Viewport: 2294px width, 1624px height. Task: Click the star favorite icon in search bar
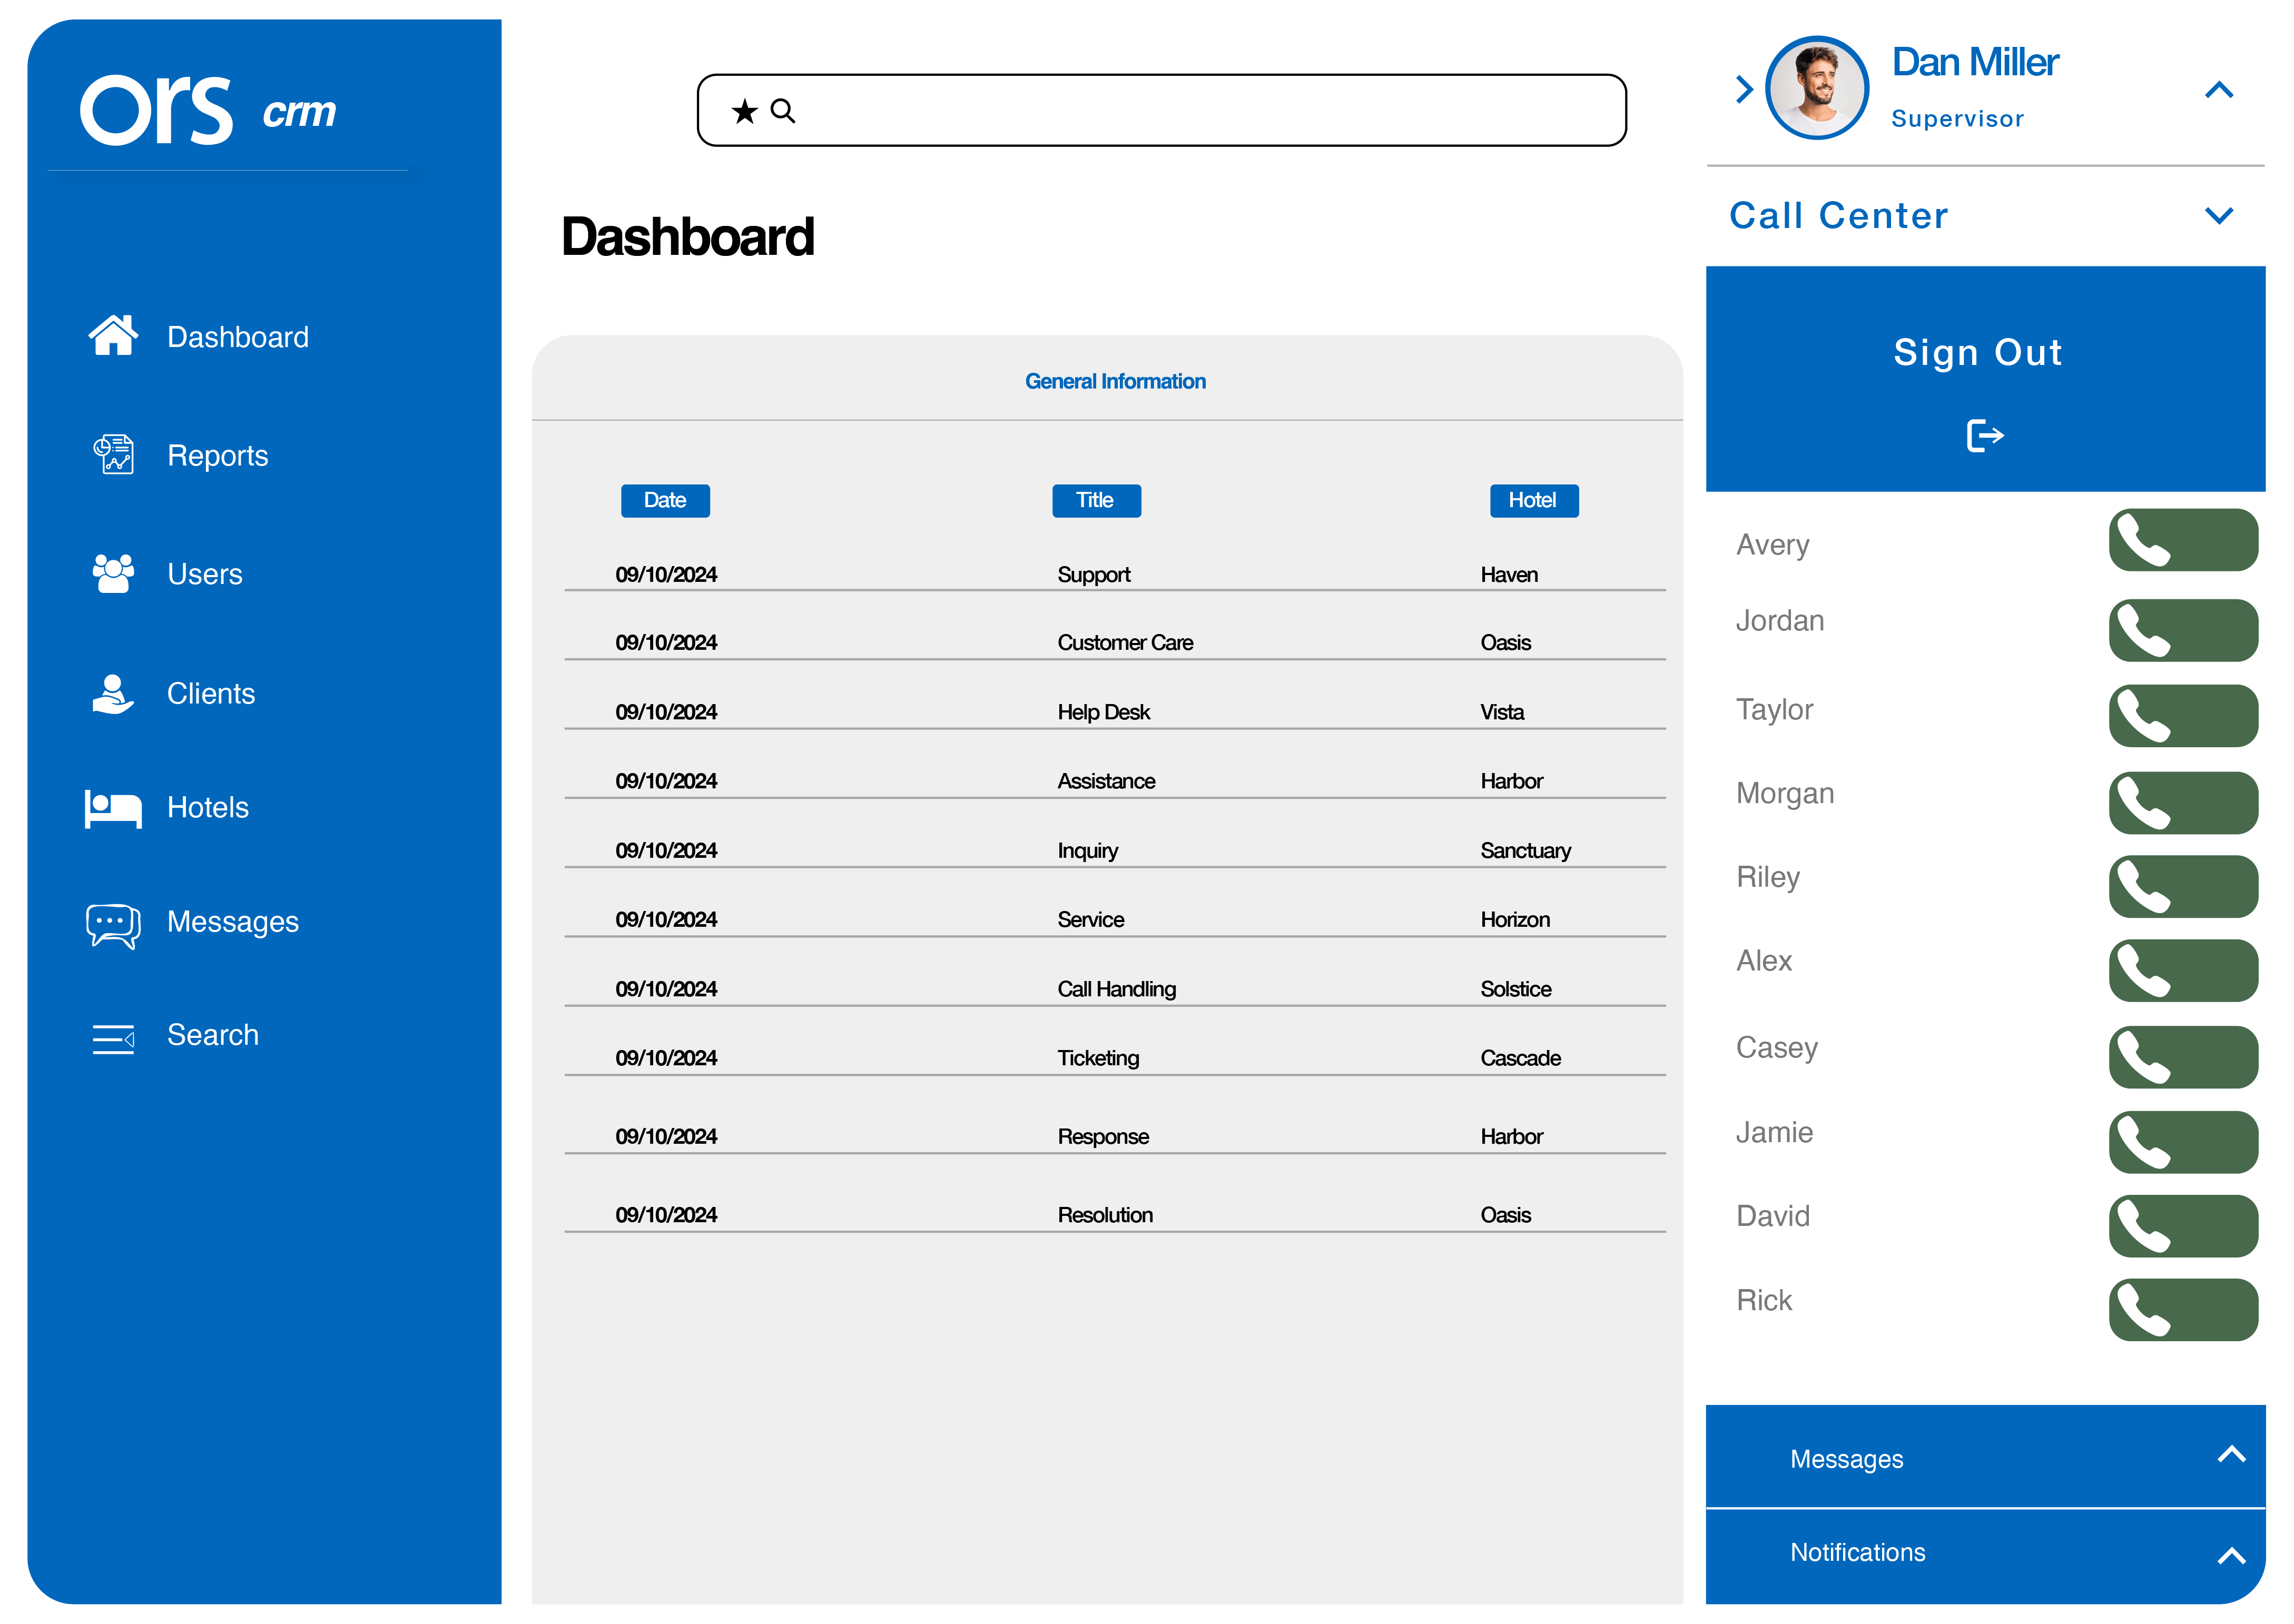[x=744, y=111]
